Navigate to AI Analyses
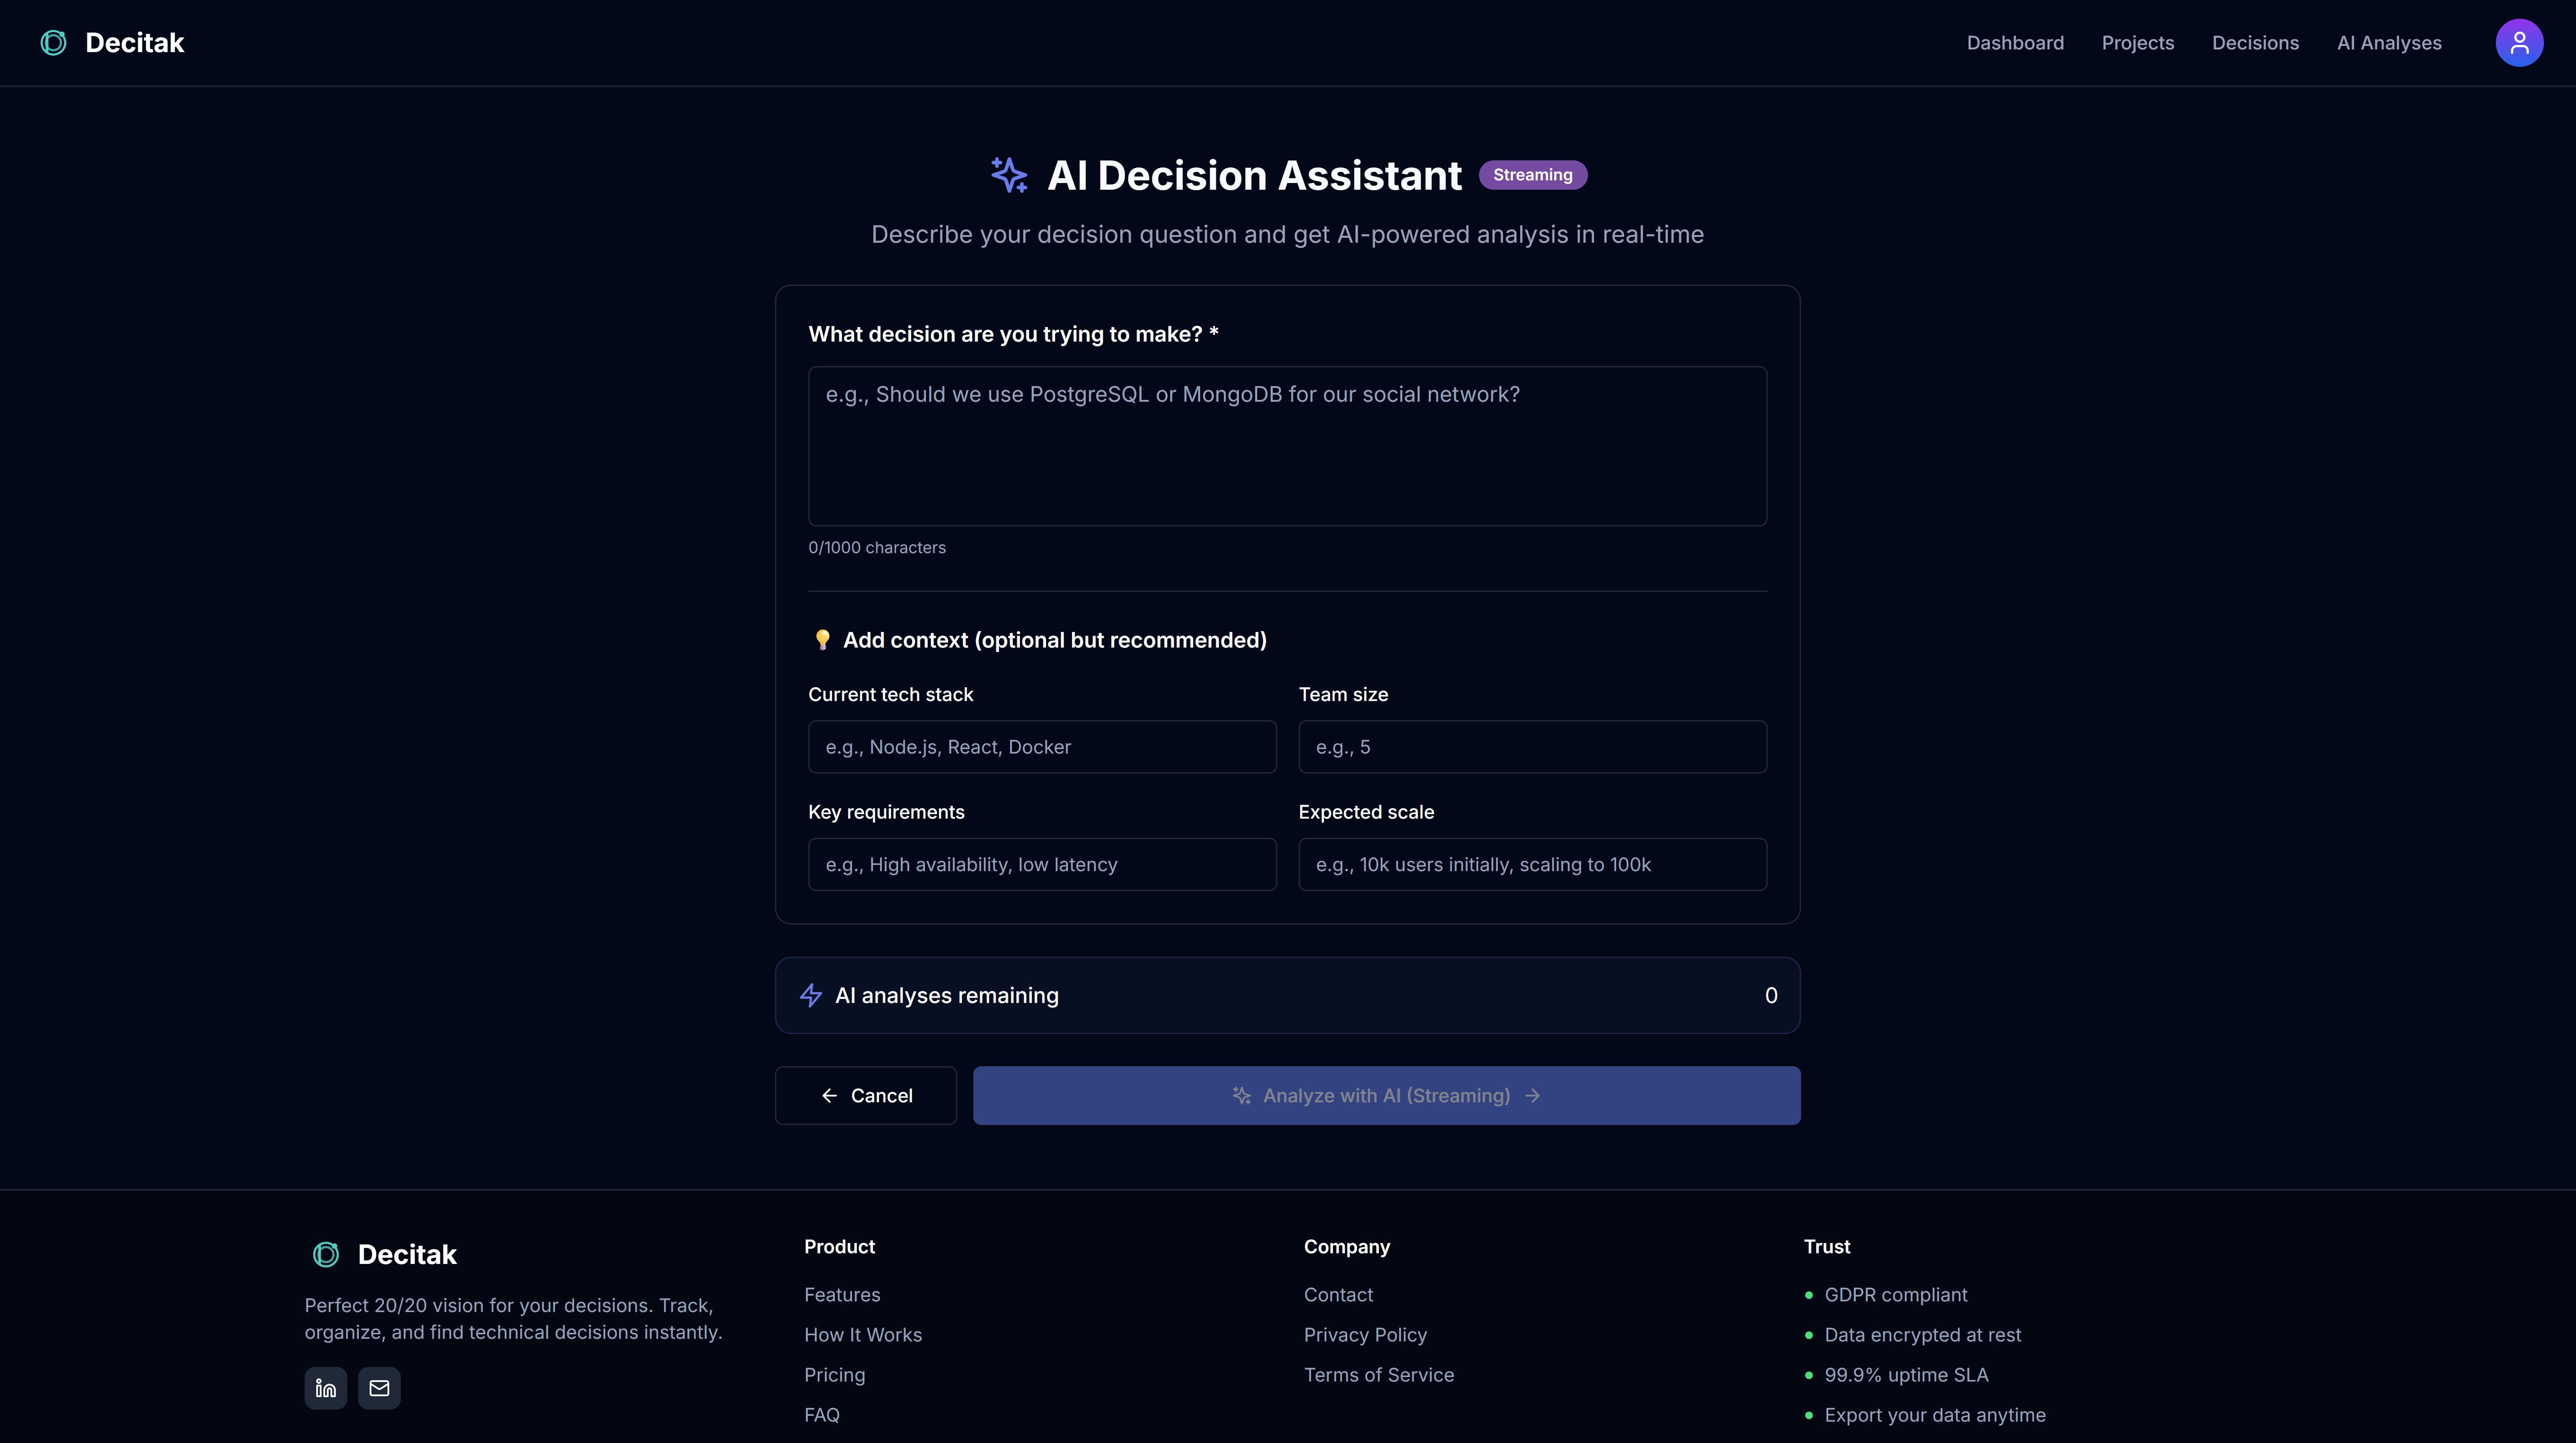Viewport: 2576px width, 1443px height. pyautogui.click(x=2388, y=43)
